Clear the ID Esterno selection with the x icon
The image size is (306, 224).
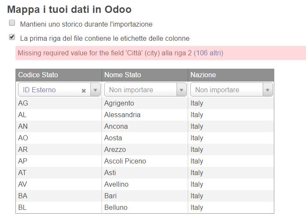(84, 91)
